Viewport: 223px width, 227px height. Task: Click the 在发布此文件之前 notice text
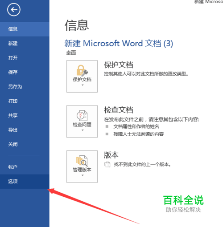tap(152, 119)
